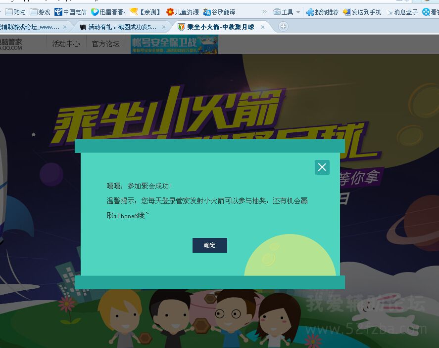Select the 乘坐小火箭-中秋聚月球 tab

click(x=221, y=27)
